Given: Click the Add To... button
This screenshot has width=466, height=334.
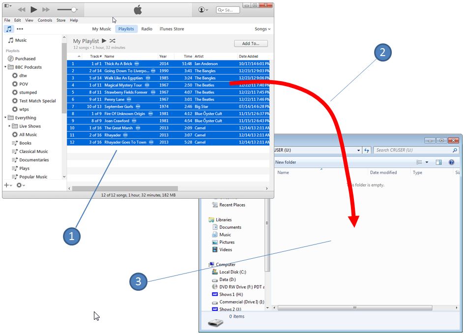Looking at the screenshot, I should (251, 43).
